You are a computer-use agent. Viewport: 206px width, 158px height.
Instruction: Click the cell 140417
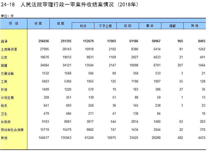(x=44, y=138)
